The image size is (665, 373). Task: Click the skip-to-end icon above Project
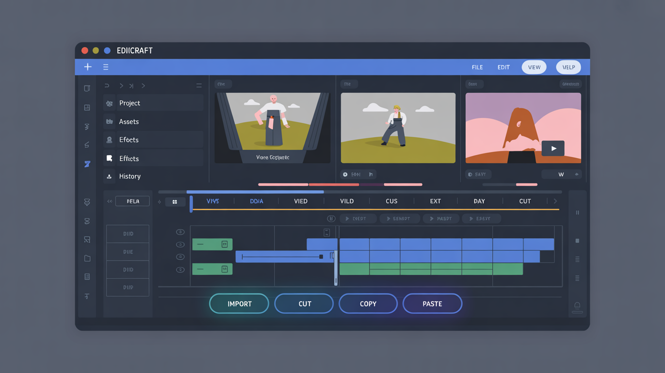click(x=131, y=86)
